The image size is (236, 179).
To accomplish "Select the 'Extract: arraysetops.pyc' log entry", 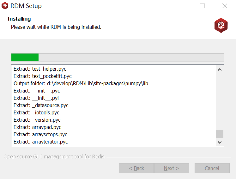I will (40, 134).
